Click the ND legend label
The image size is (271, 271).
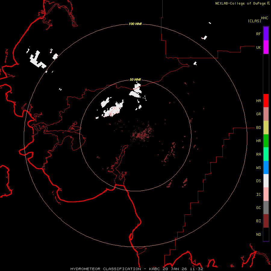258,235
